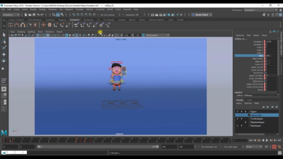Image resolution: width=283 pixels, height=159 pixels.
Task: Open the Hypershade sphere icon
Action: click(169, 15)
